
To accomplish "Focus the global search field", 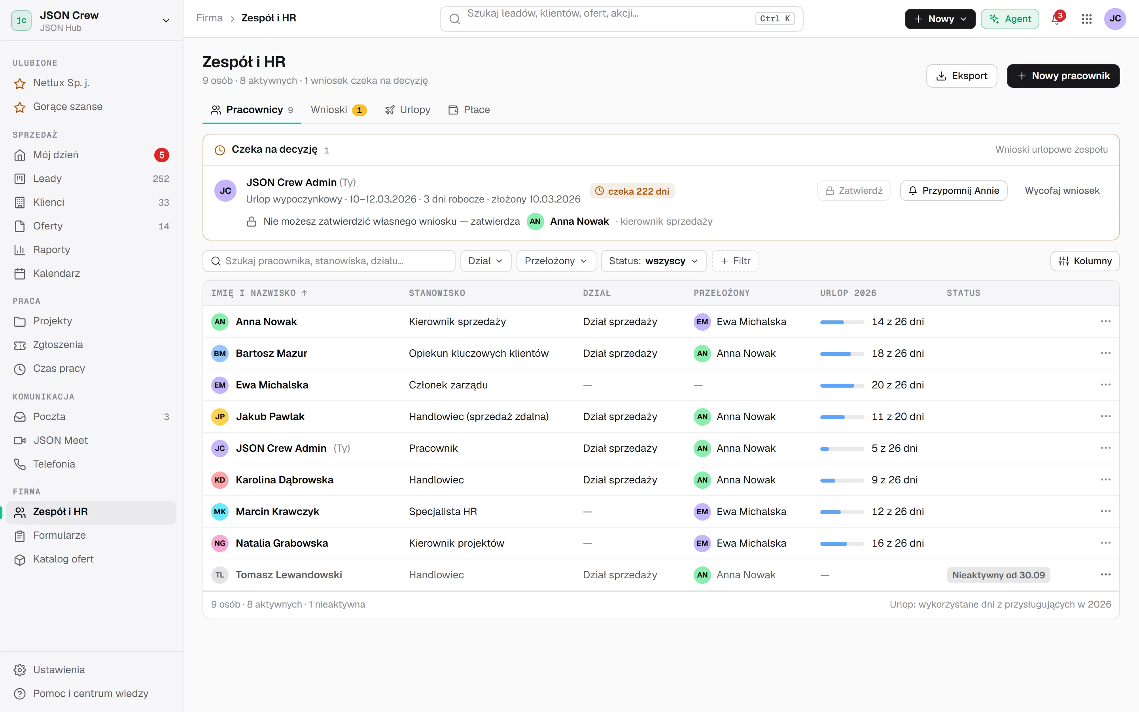I will [x=621, y=19].
